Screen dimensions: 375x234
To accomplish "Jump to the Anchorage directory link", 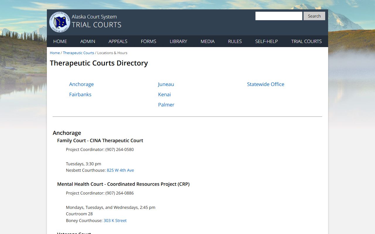I will tap(81, 84).
